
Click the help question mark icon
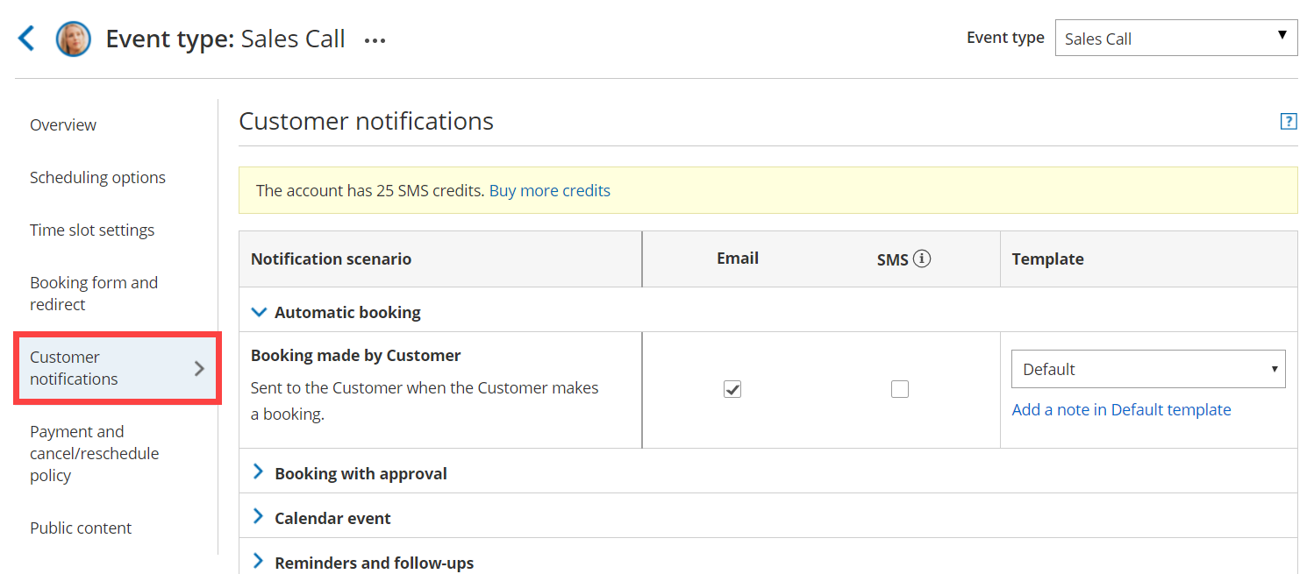coord(1288,122)
